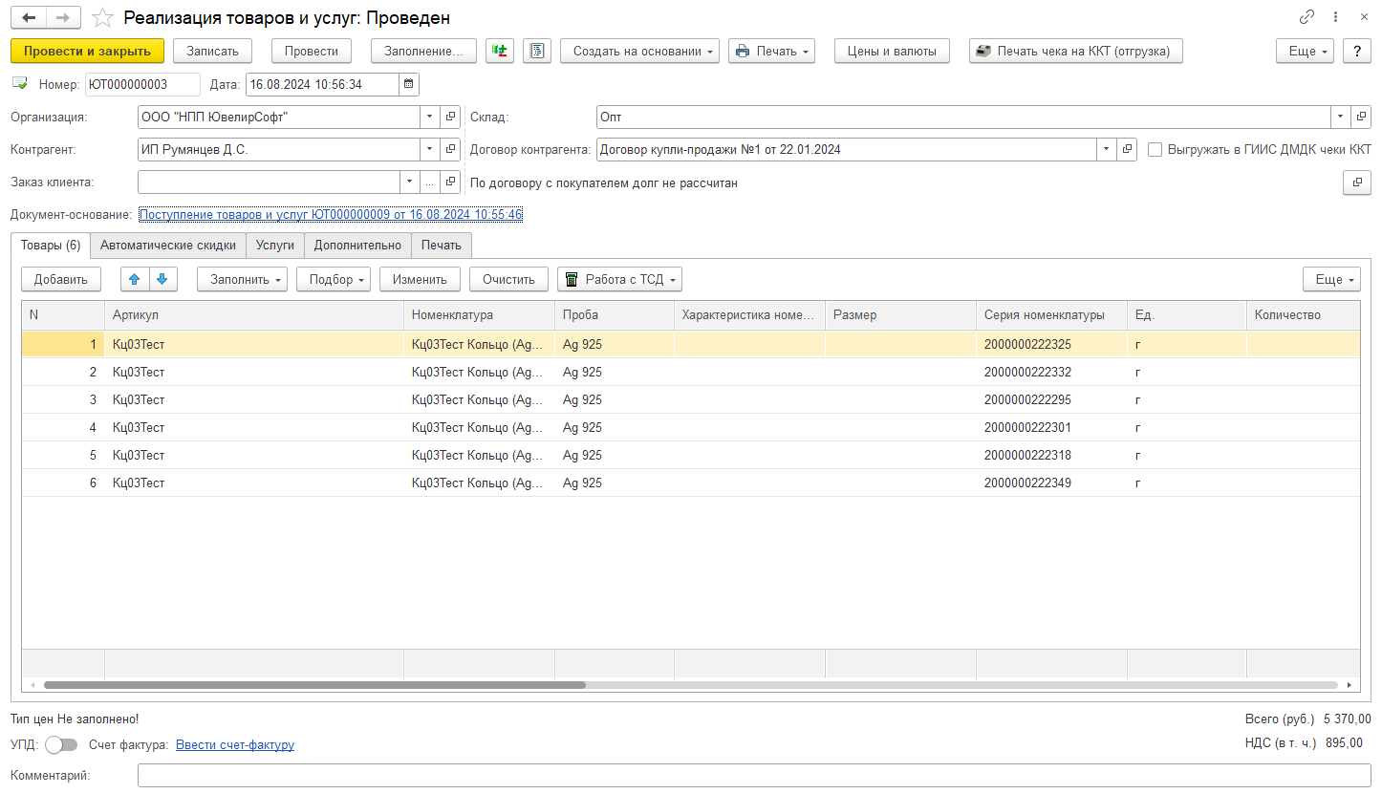Open the Работа с ТСД dropdown
The width and height of the screenshot is (1382, 794).
[x=619, y=279]
